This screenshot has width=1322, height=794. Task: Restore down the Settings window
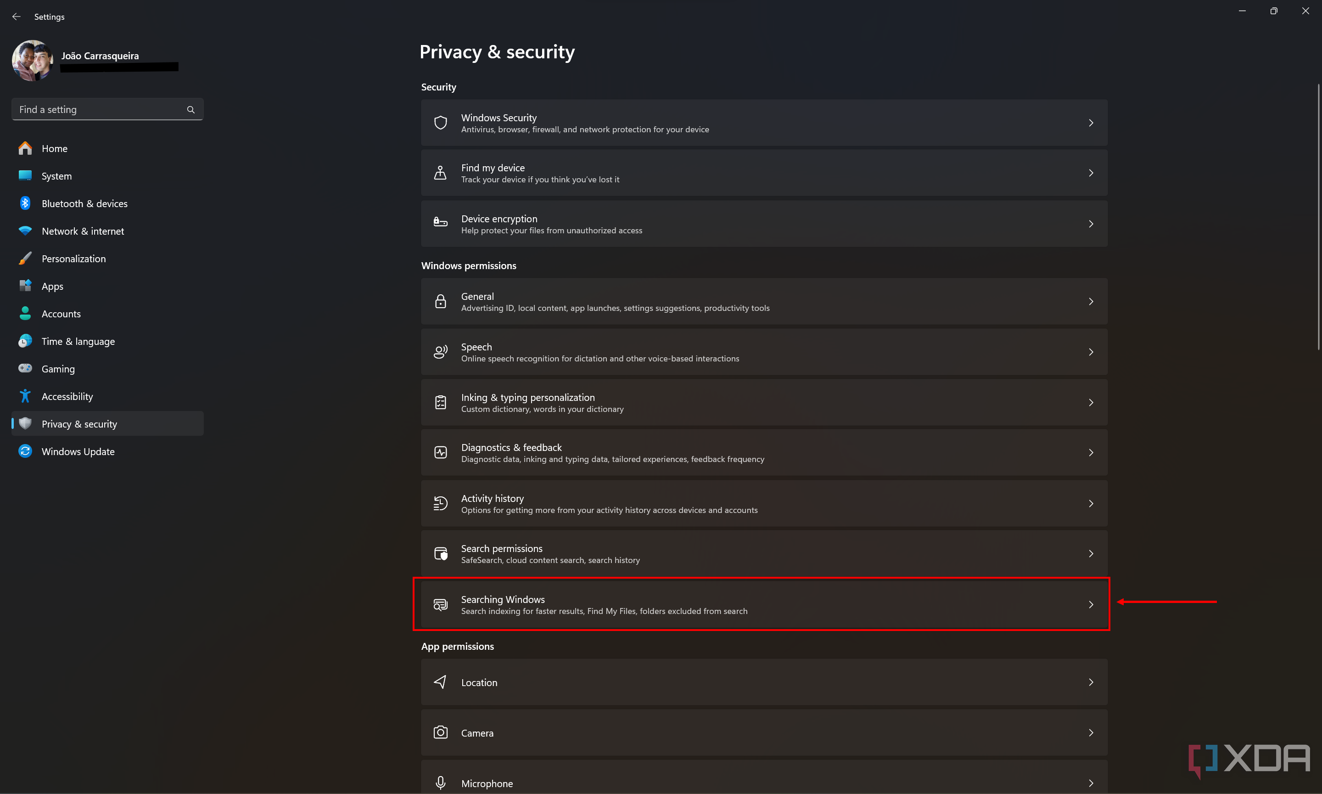(1273, 11)
